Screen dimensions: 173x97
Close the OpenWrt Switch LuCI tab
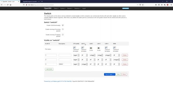(x=19, y=2)
